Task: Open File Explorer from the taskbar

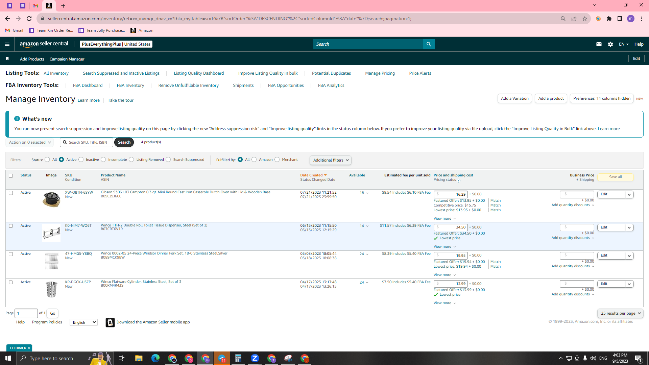Action: [x=139, y=358]
